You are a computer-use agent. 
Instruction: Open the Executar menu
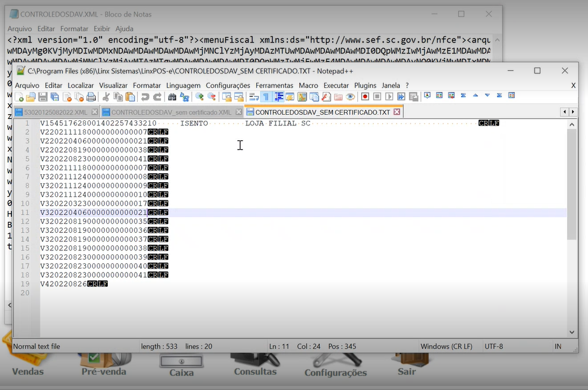336,86
